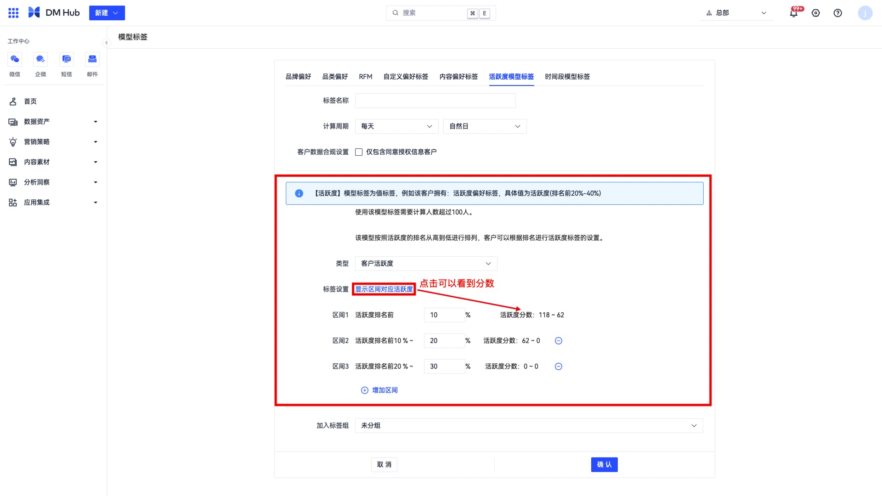
Task: Open the 每天 calculation period dropdown
Action: click(x=397, y=126)
